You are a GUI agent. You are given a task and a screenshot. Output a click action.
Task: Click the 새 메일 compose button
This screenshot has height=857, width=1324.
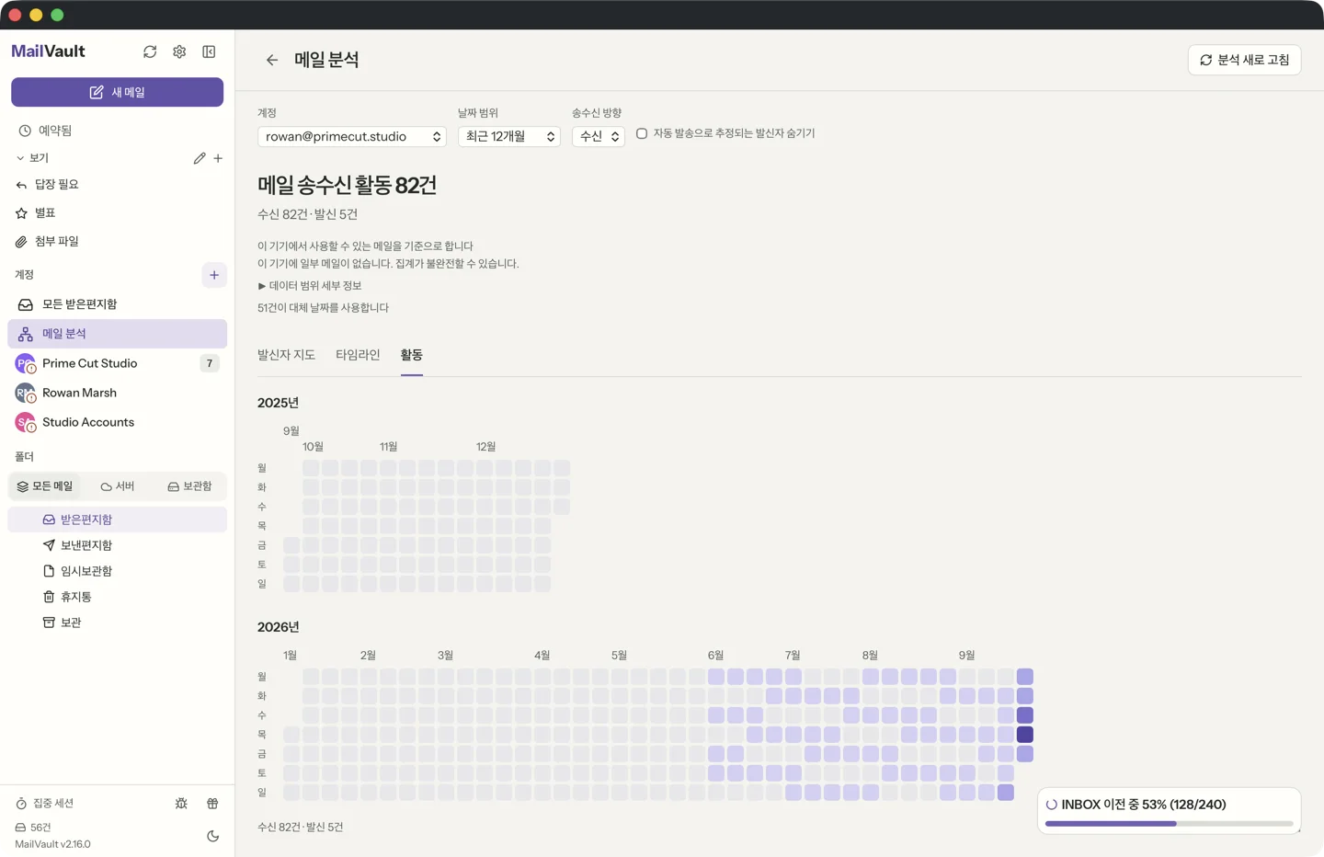pyautogui.click(x=118, y=92)
